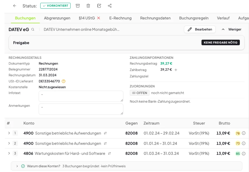Click the Zahlbetrag value 39,27 €
249x172 pixels.
pyautogui.click(x=166, y=70)
